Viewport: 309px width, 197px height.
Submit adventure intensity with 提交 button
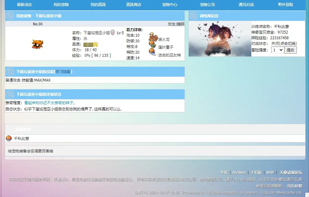[290, 50]
